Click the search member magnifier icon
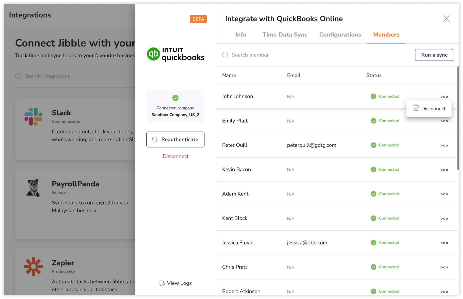Image resolution: width=463 pixels, height=299 pixels. point(225,55)
